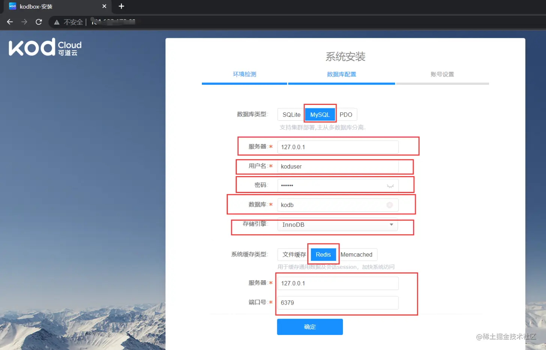
Task: Choose Memcached cache type
Action: 356,254
